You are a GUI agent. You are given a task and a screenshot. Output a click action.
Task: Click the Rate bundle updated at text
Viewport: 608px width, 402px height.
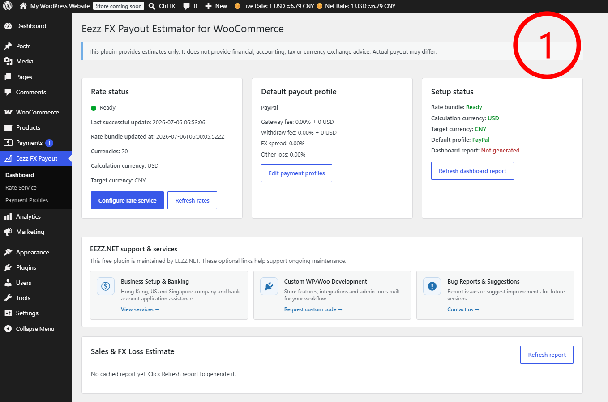pos(158,137)
